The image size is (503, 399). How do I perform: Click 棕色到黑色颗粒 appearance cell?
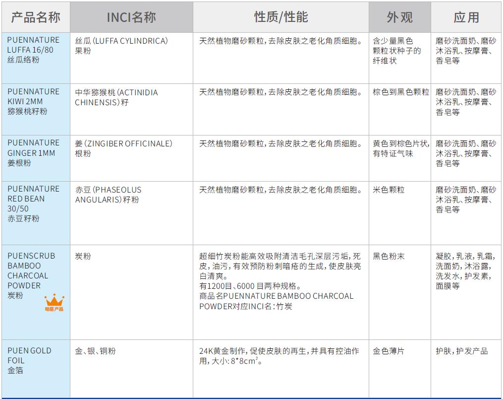click(x=400, y=110)
